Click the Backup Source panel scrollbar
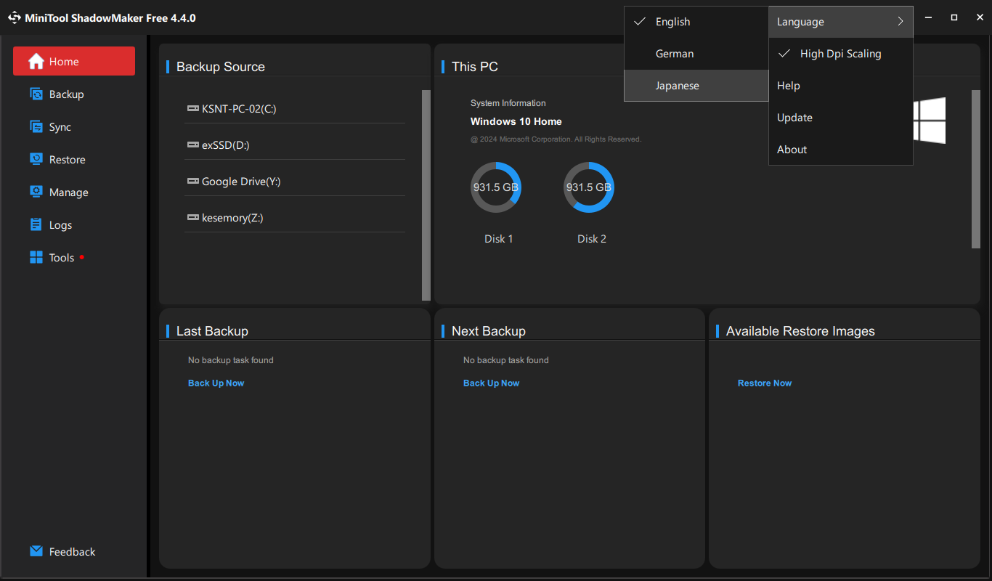The width and height of the screenshot is (992, 581). [426, 195]
